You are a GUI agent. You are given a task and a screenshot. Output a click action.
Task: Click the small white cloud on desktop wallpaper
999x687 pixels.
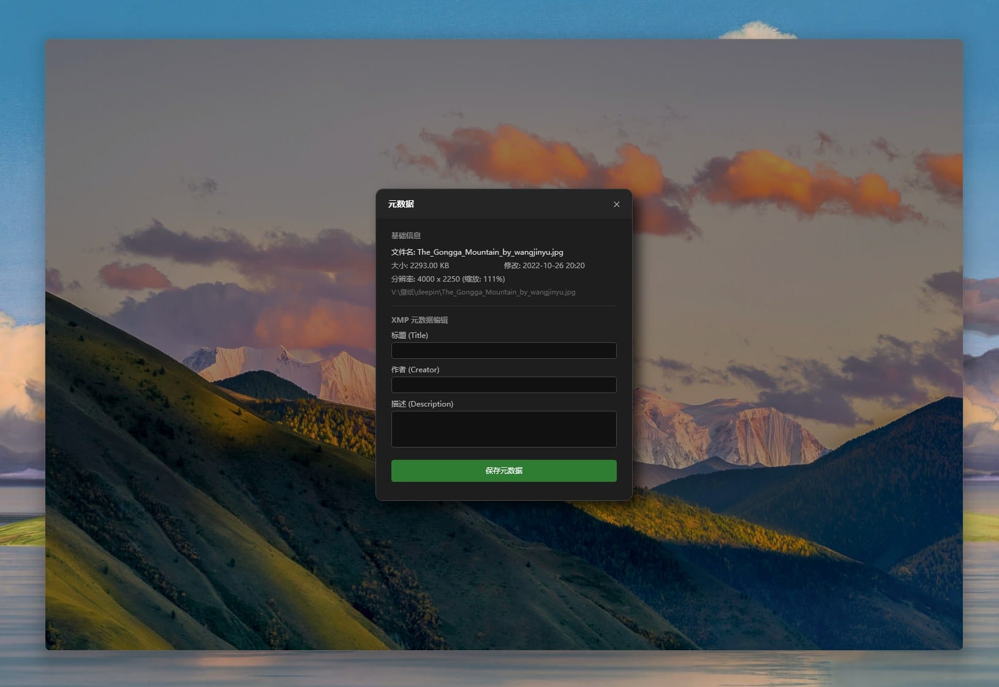coord(757,30)
